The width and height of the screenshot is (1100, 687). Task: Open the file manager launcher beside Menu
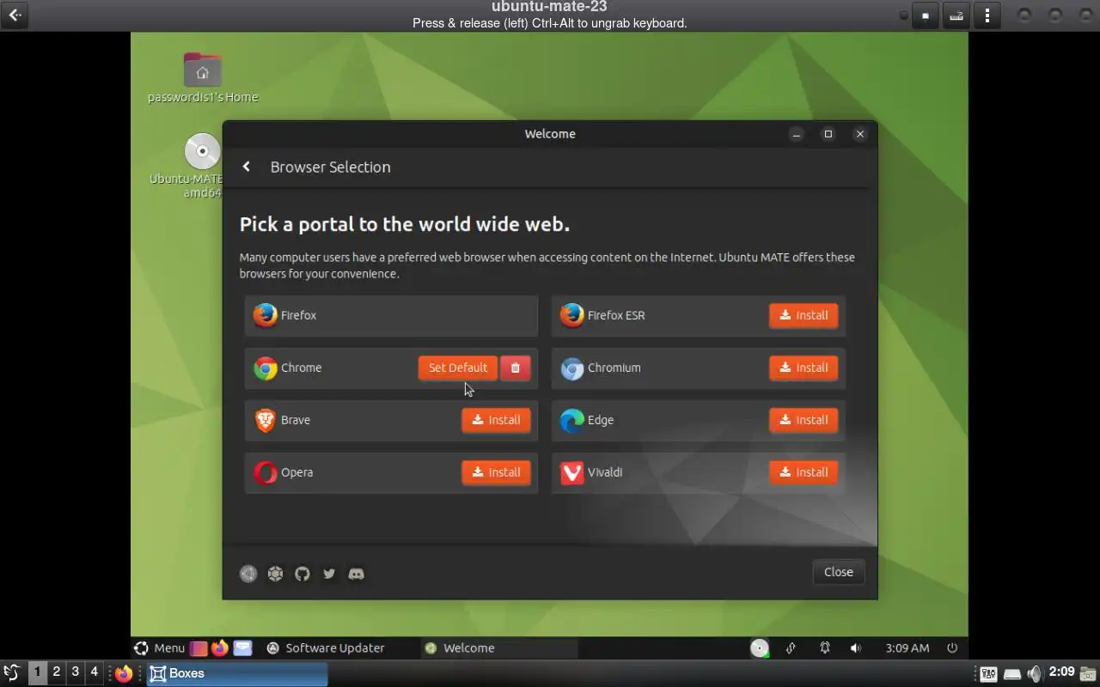coord(199,648)
